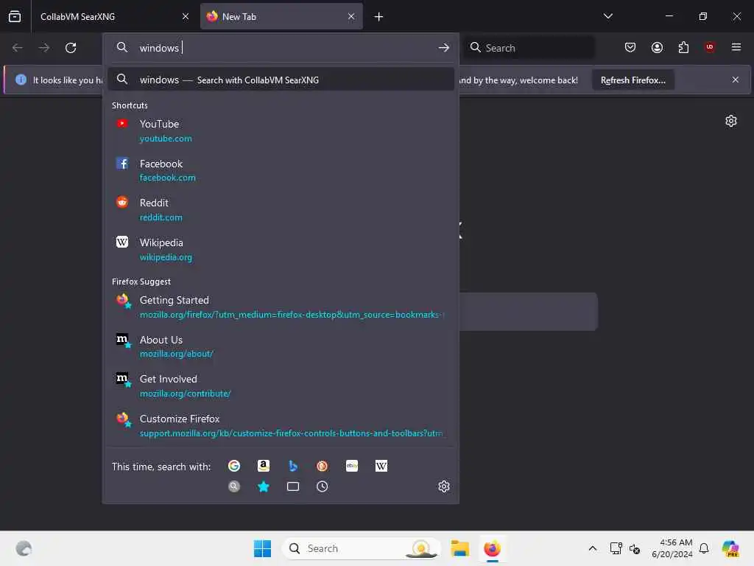Screen dimensions: 754x566
Task: Open the notifications bell icon
Action: pos(704,548)
